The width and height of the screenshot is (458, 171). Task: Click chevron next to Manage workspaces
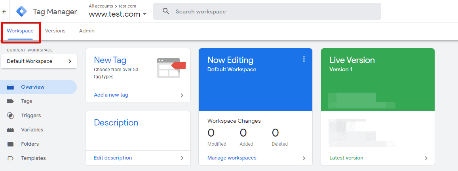point(304,158)
